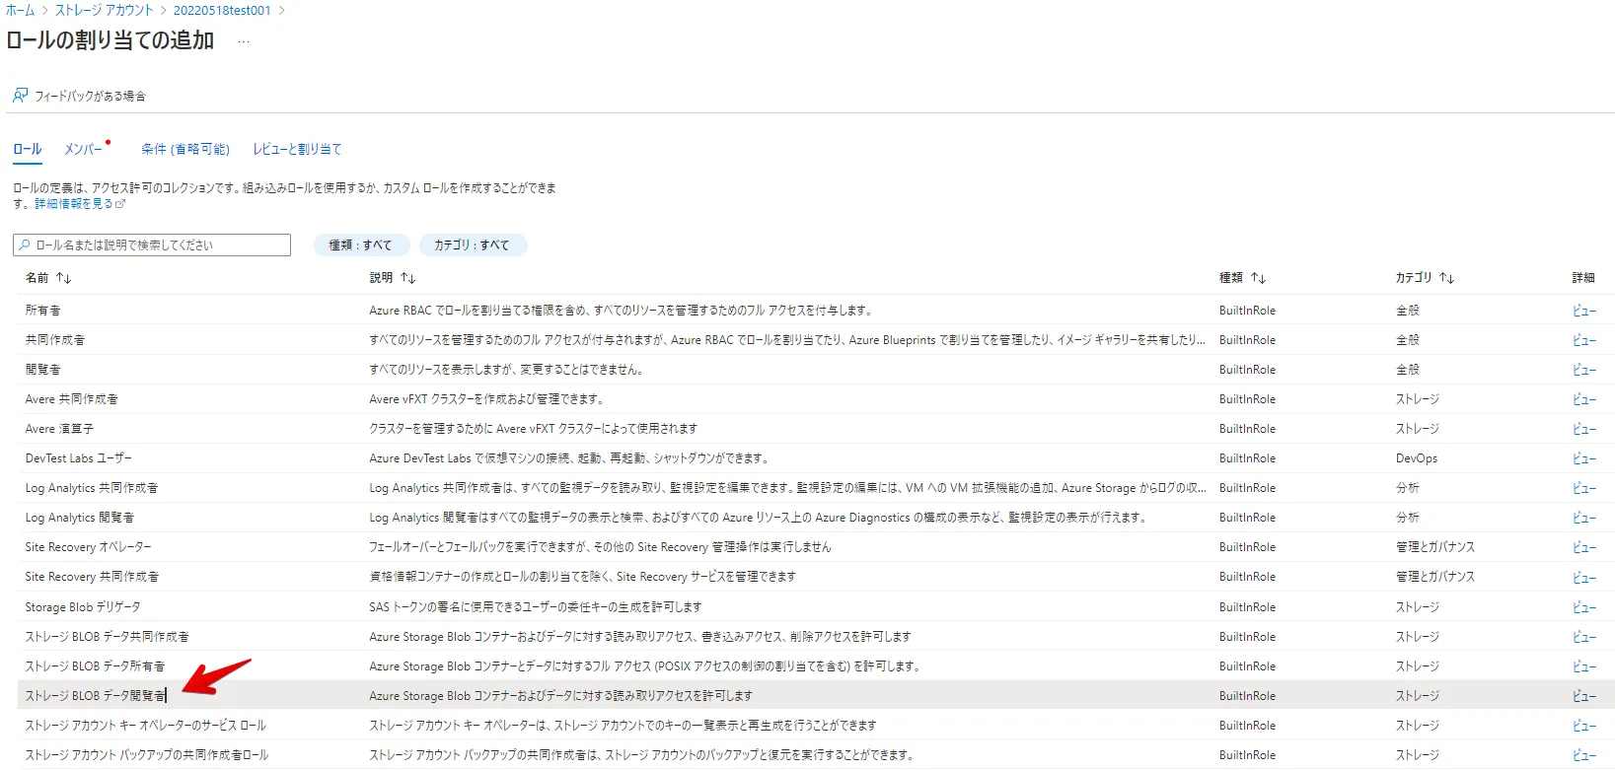Select Site Recovery 共同作成者 role
This screenshot has width=1615, height=770.
pyautogui.click(x=816, y=576)
